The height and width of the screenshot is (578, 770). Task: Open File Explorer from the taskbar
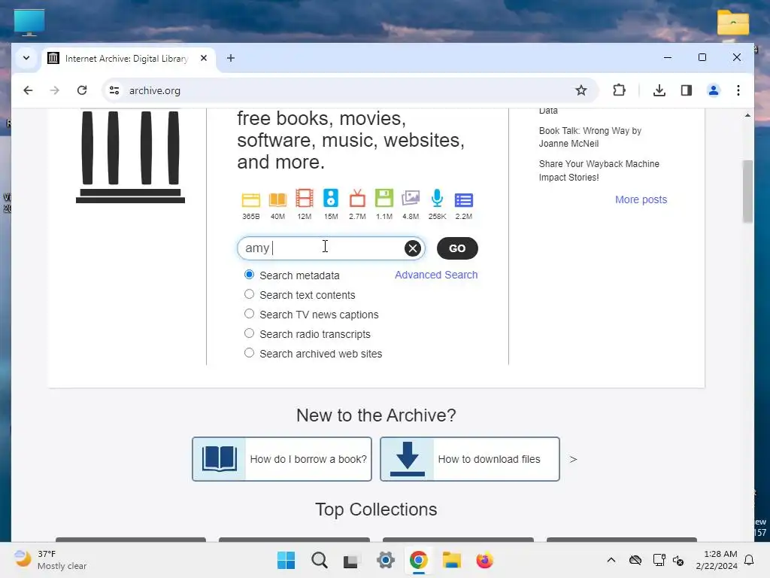[x=452, y=560]
